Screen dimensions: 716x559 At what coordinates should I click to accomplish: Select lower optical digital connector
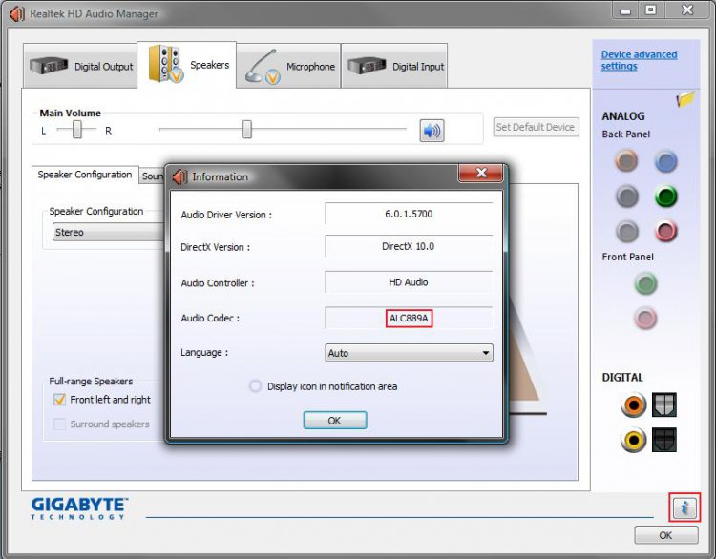(x=663, y=440)
